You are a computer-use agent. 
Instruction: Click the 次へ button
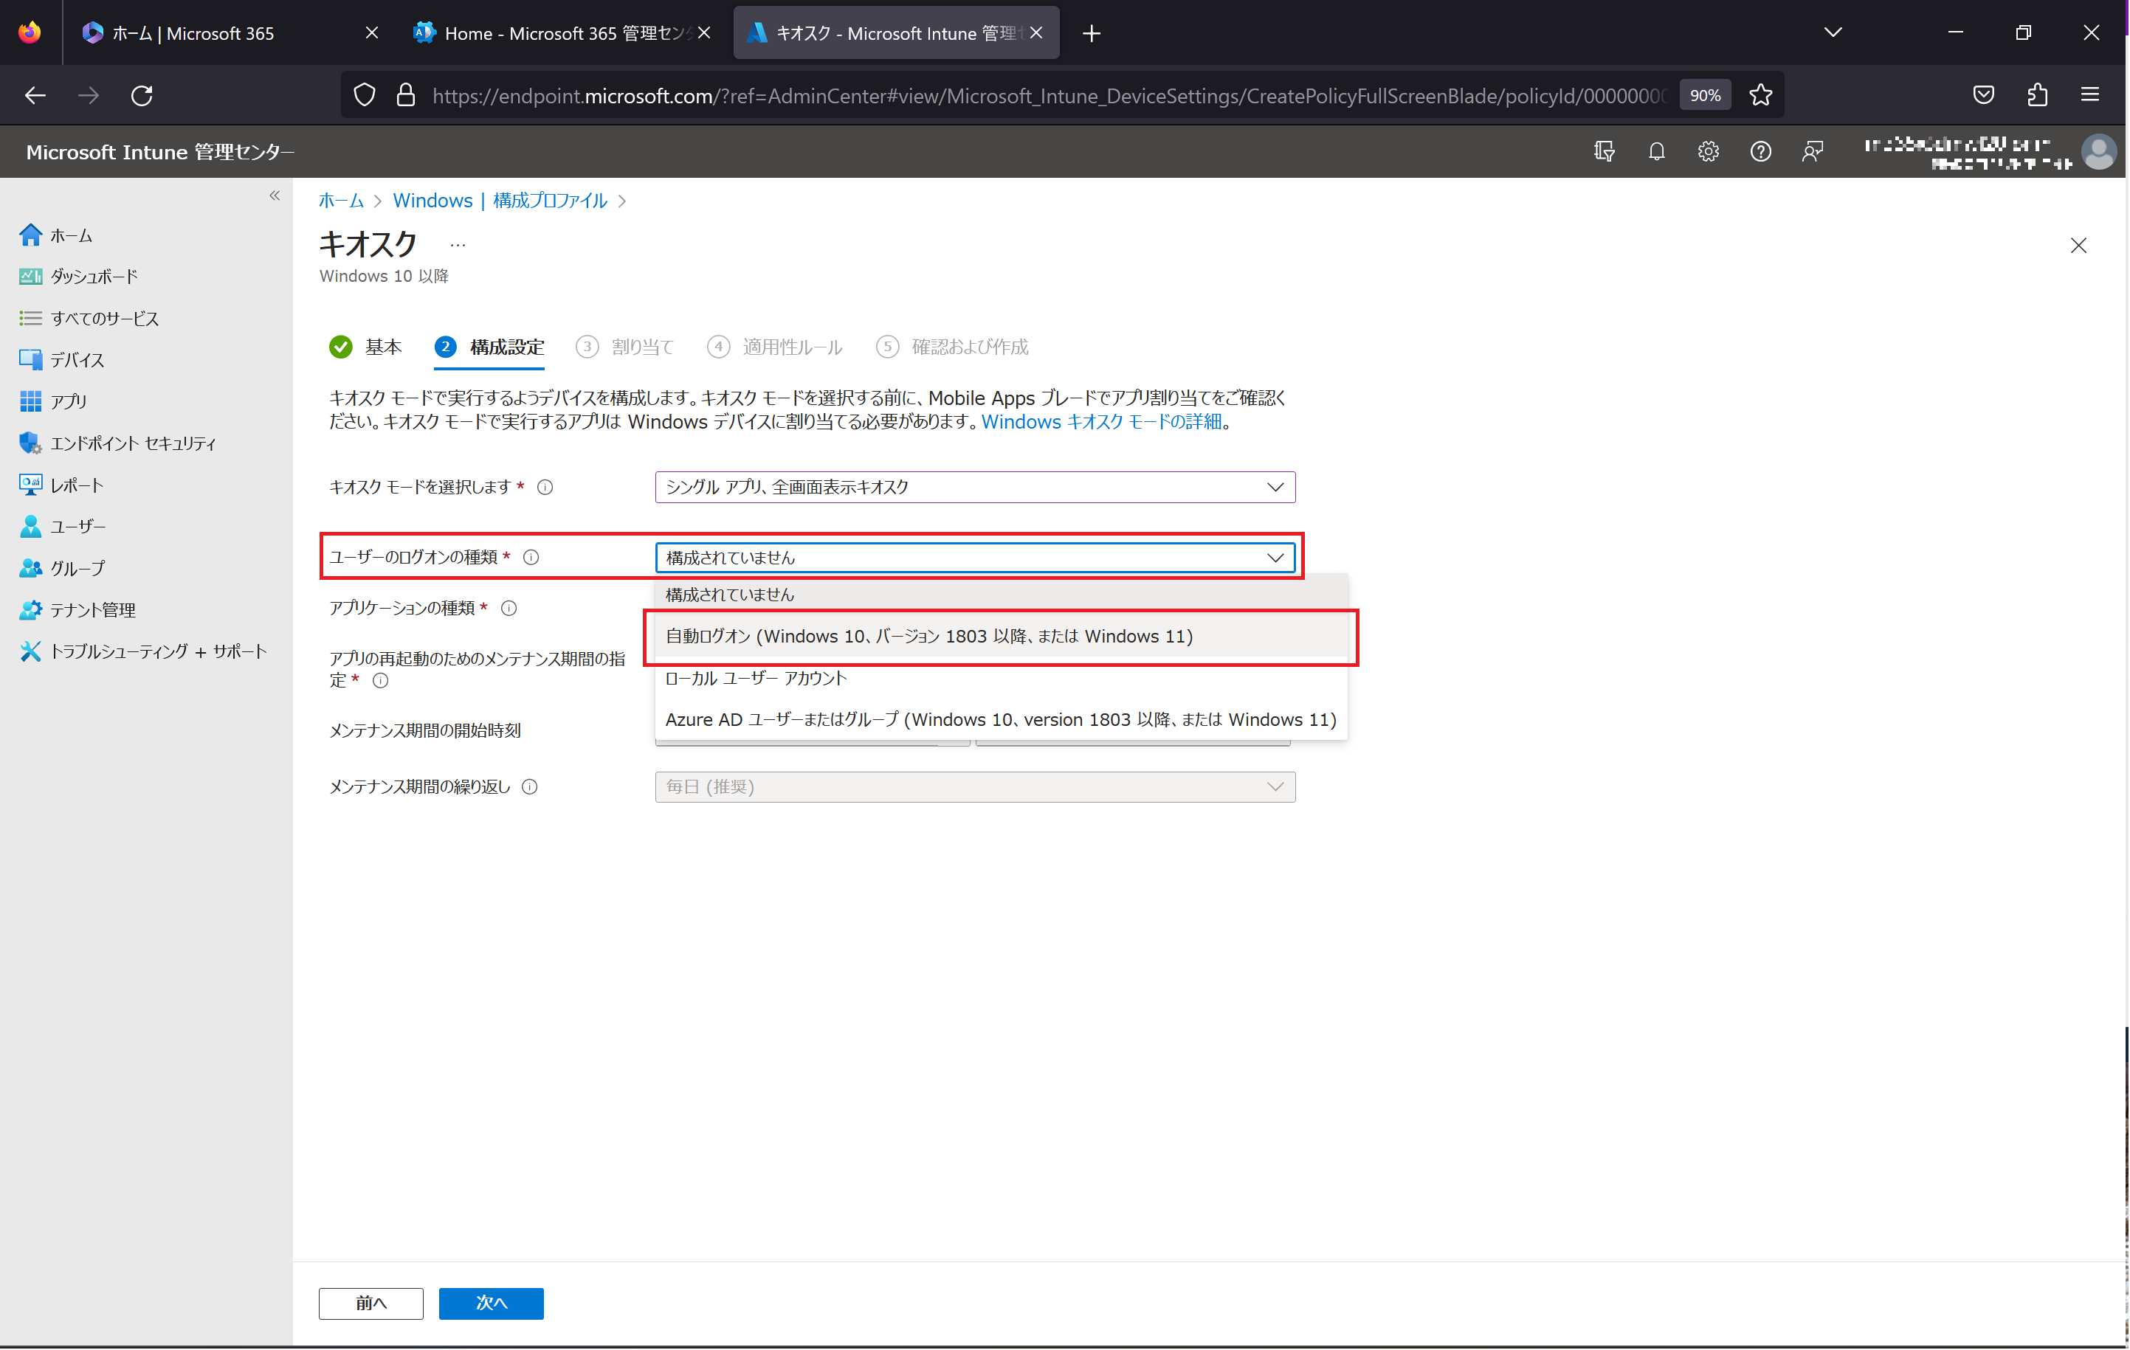[491, 1303]
